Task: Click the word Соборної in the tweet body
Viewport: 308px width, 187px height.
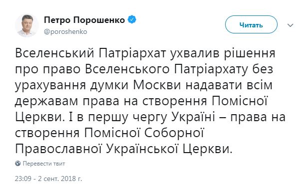Action: point(174,133)
